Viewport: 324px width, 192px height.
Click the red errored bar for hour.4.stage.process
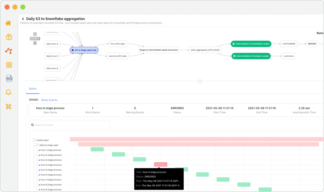point(161,164)
